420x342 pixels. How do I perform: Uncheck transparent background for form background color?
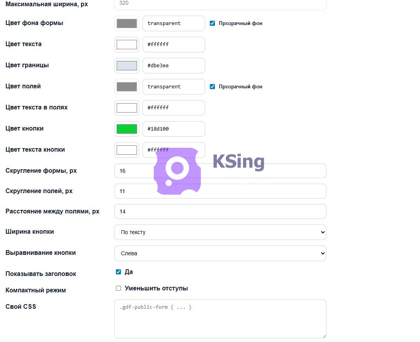point(212,23)
